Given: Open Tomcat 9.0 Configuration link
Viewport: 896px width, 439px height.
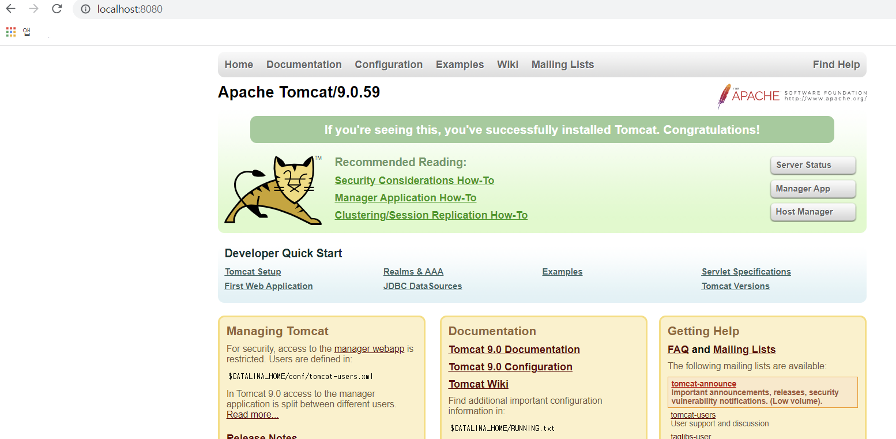Looking at the screenshot, I should pos(510,367).
